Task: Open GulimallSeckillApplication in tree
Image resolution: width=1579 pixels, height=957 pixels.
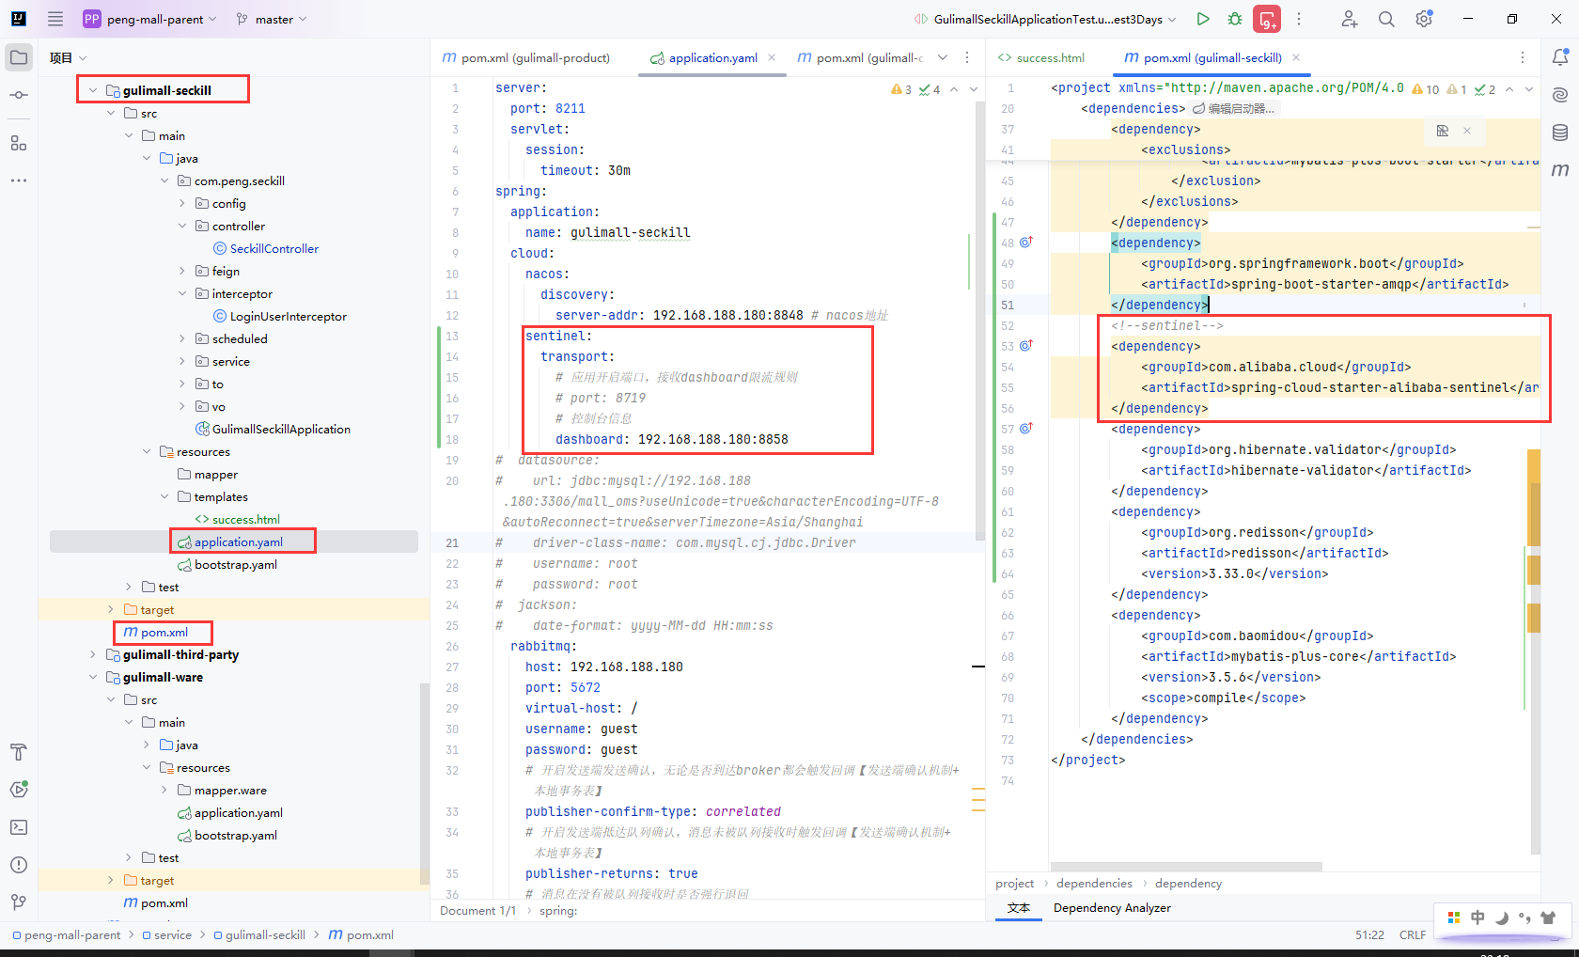Action: click(281, 429)
